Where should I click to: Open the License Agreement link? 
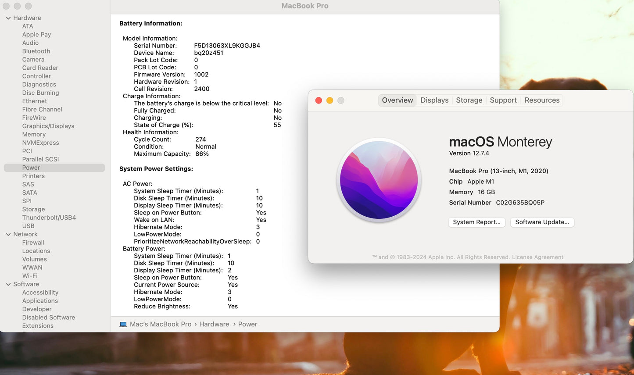(x=537, y=257)
